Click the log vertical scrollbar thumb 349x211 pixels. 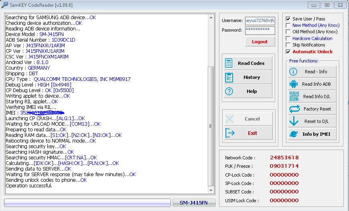tap(211, 126)
